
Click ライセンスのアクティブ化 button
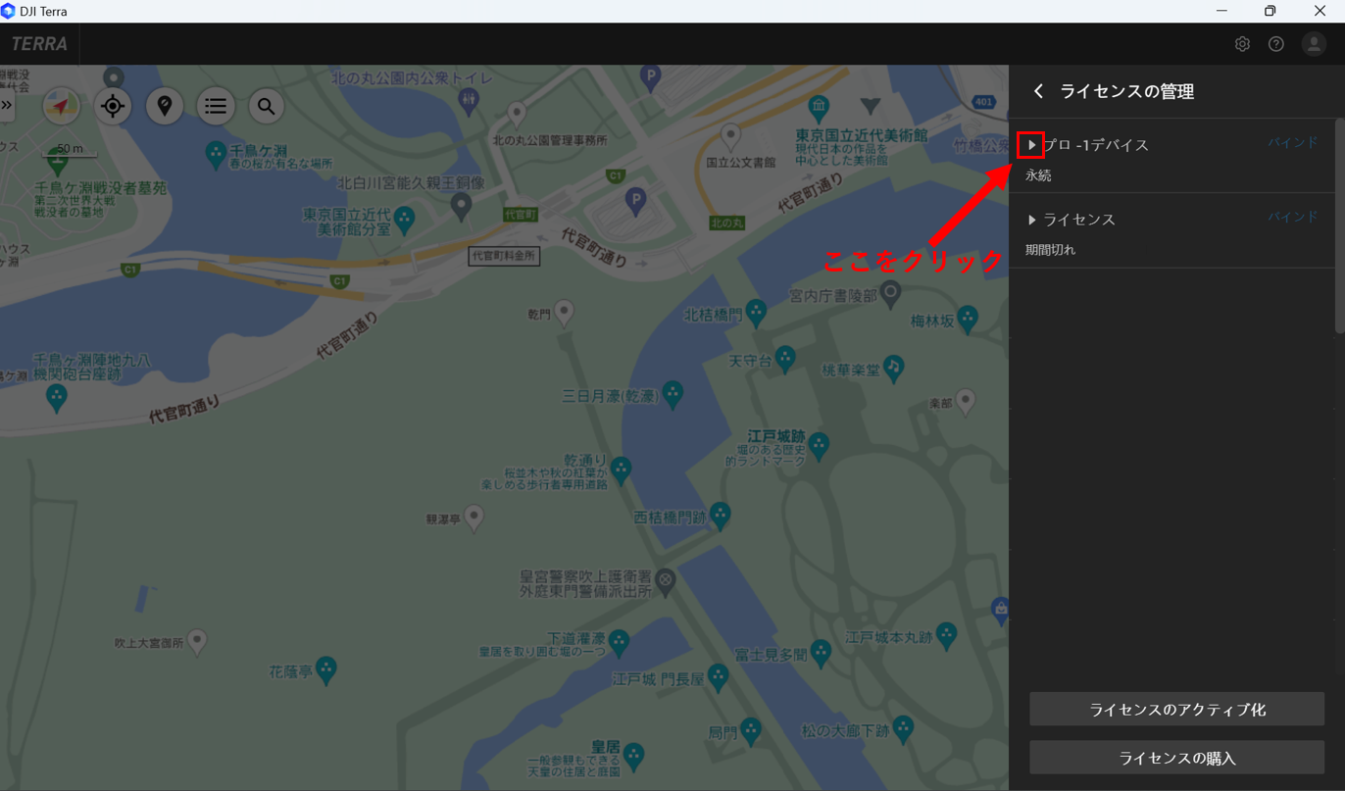click(1176, 709)
